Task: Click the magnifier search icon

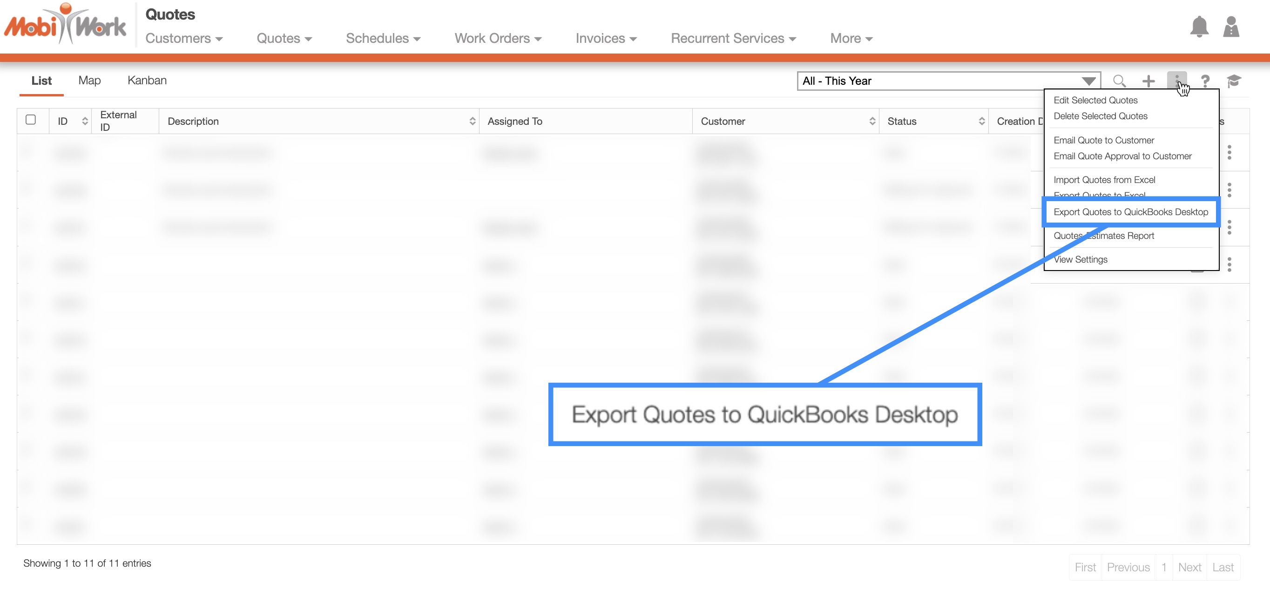Action: point(1119,81)
